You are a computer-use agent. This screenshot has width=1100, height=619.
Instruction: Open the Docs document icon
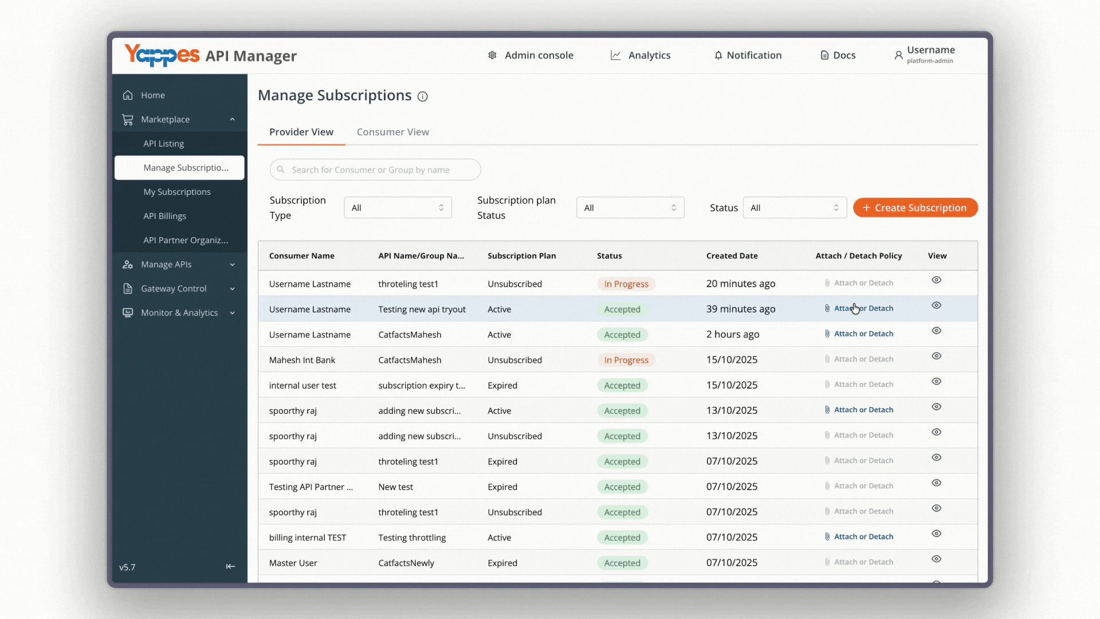(824, 55)
